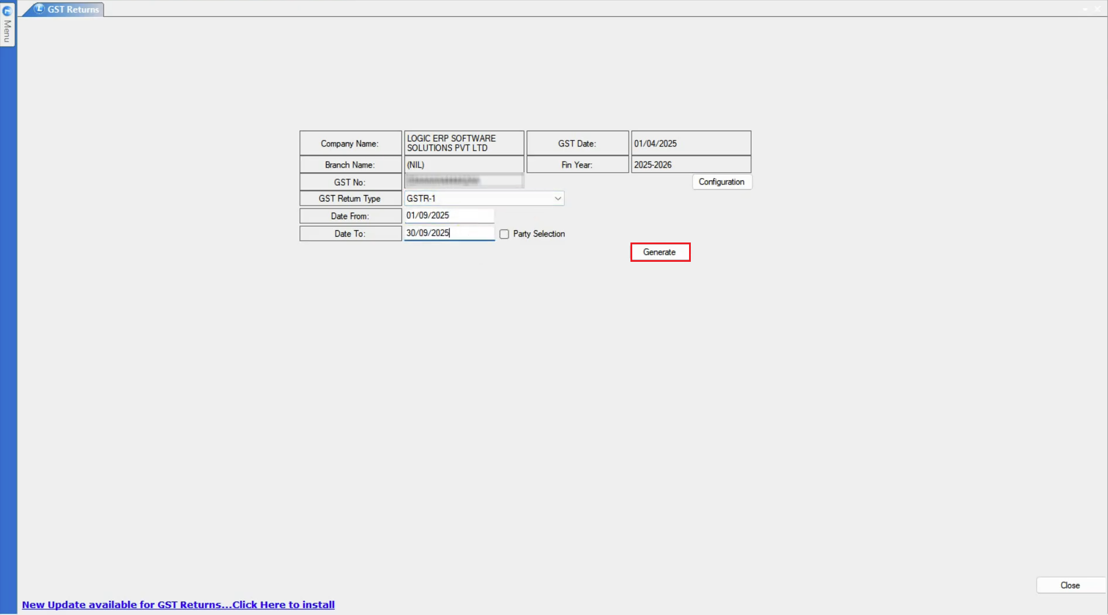Open the vertical Menu sidebar tab
This screenshot has height=615, width=1108.
[7, 30]
